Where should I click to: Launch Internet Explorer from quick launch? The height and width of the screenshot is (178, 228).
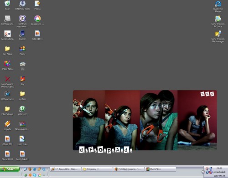tap(35, 169)
